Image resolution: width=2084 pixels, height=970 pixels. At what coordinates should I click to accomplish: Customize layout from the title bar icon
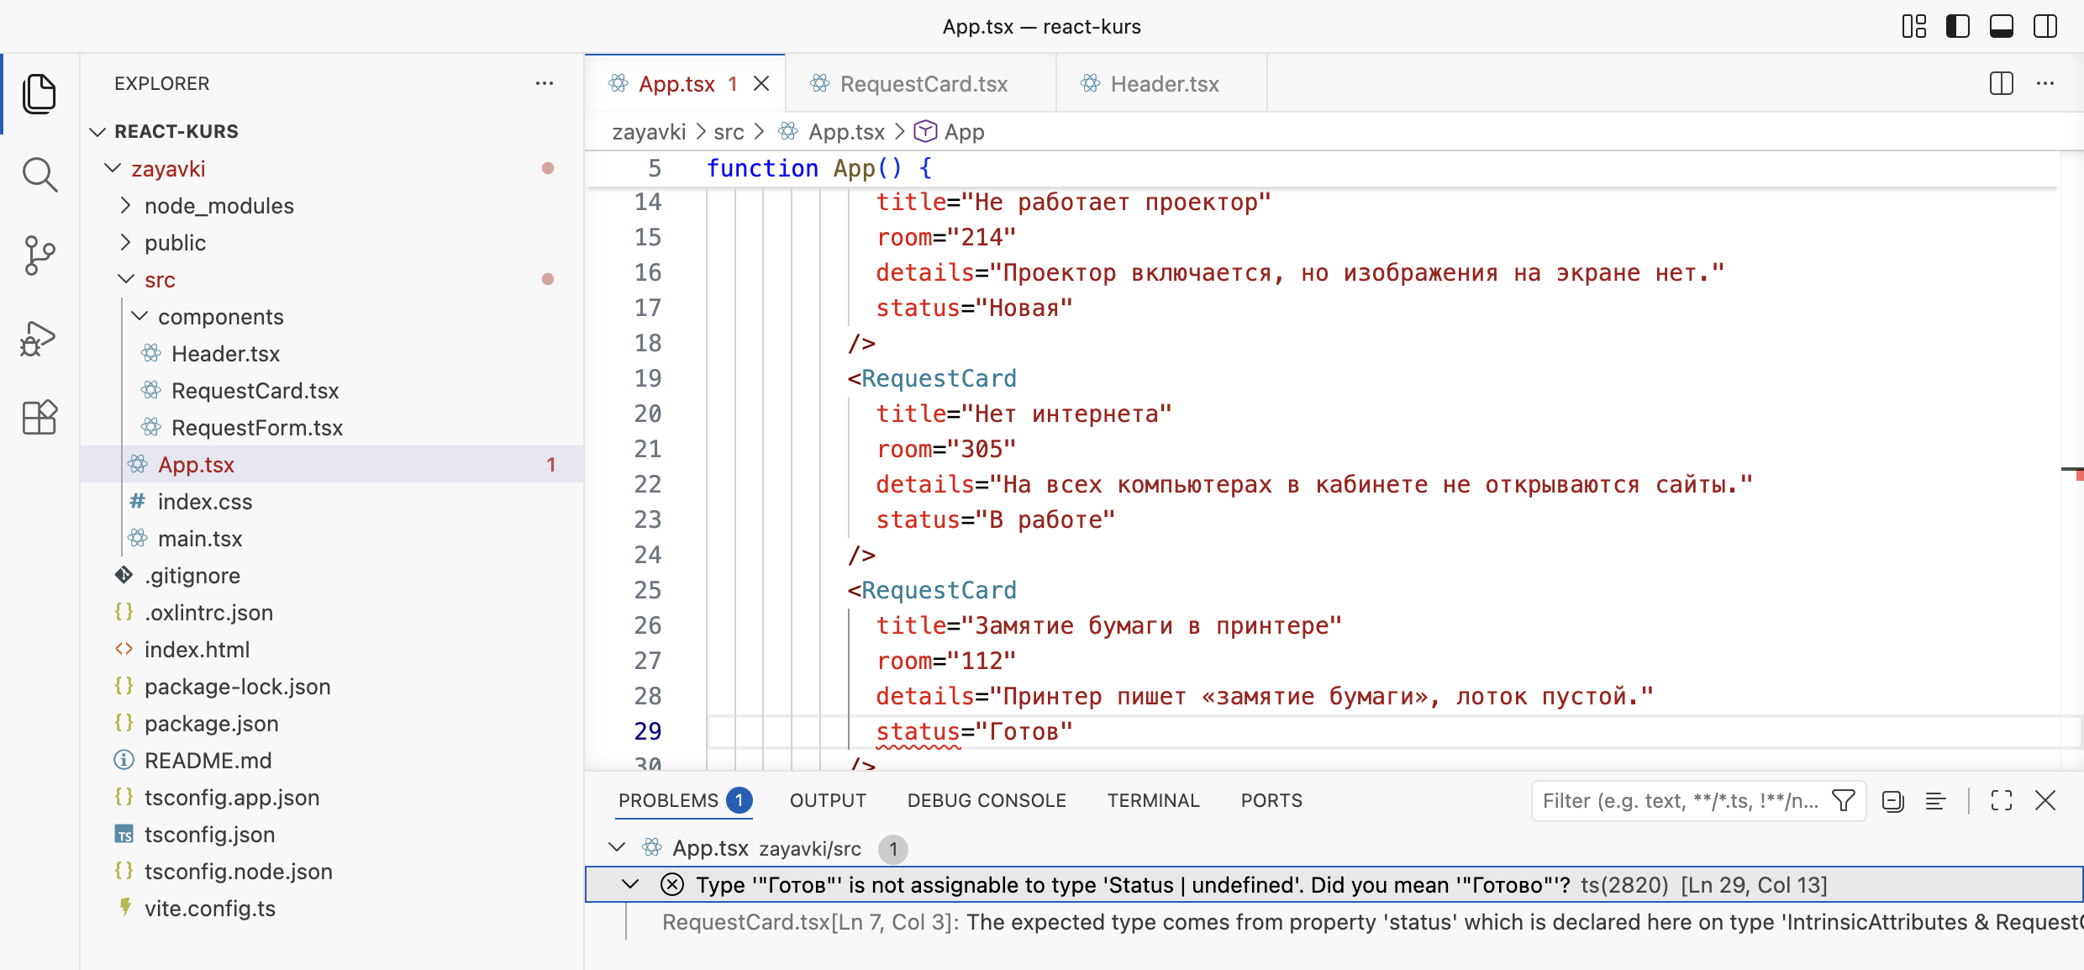point(1914,26)
